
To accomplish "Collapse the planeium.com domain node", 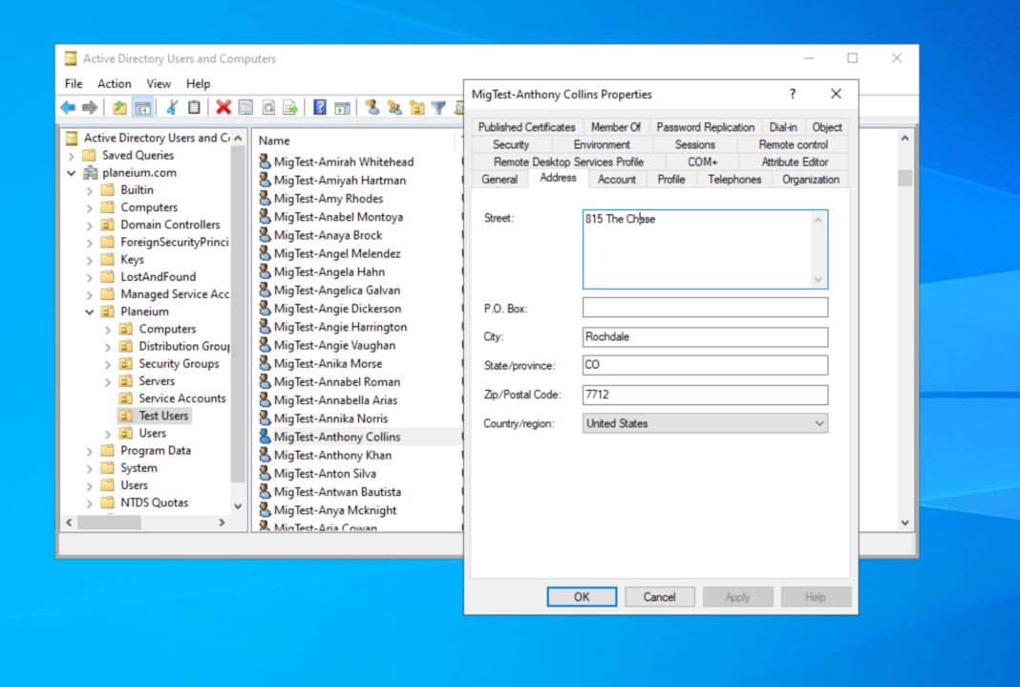I will click(x=73, y=172).
